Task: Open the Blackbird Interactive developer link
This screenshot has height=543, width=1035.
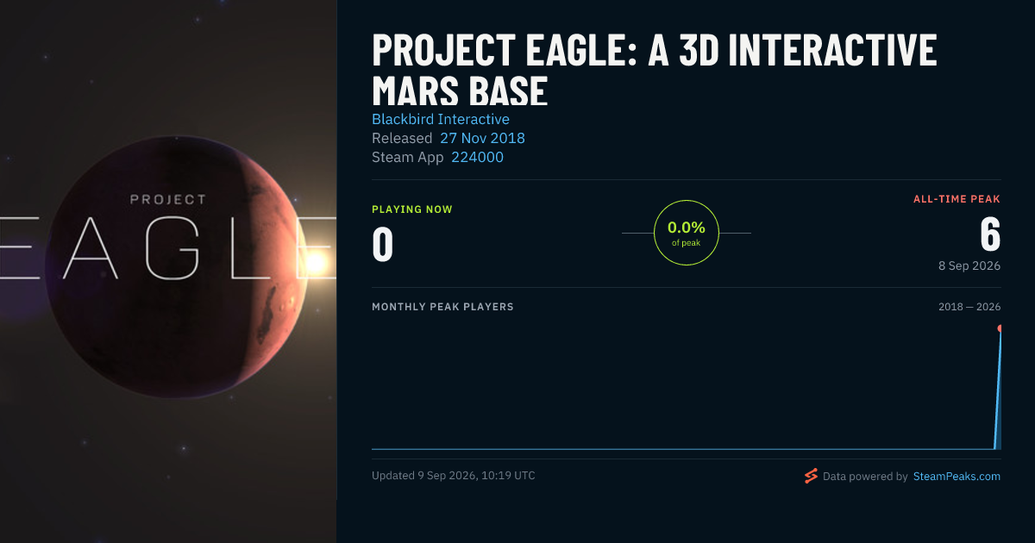Action: coord(441,119)
